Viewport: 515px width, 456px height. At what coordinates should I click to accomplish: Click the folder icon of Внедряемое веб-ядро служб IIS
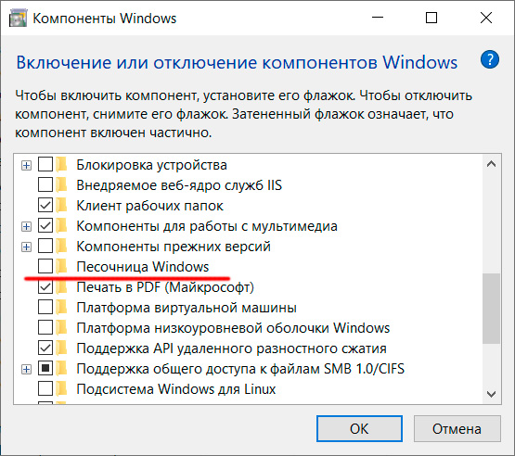tap(61, 184)
